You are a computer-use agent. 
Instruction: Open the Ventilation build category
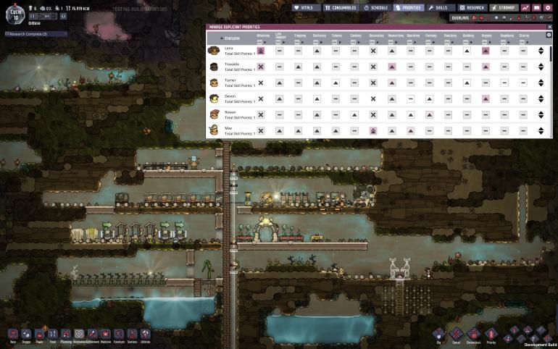pyautogui.click(x=79, y=335)
